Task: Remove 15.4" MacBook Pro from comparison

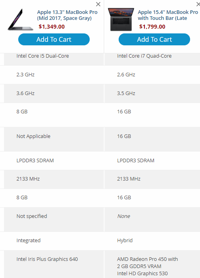Action: 198,4
